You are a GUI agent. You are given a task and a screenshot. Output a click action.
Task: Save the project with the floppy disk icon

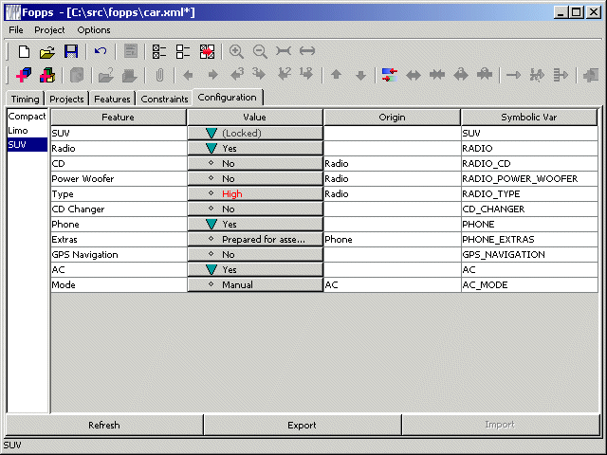pyautogui.click(x=71, y=51)
